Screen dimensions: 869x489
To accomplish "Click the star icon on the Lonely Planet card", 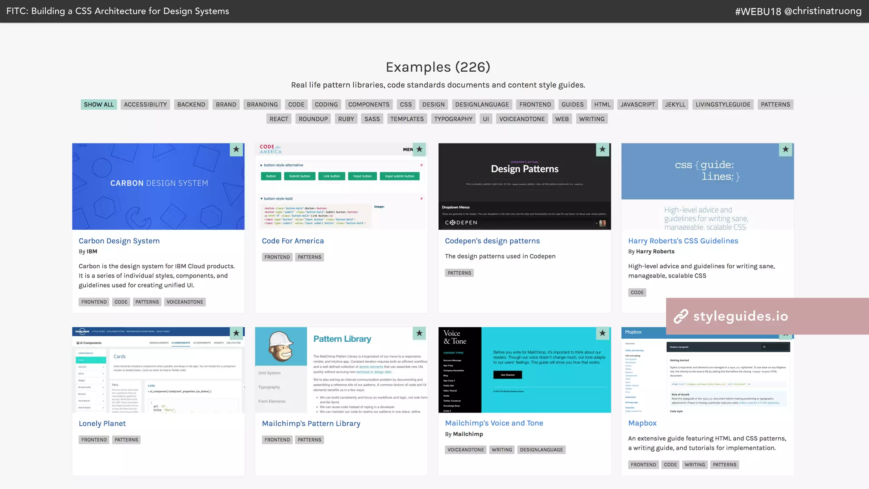I will [x=236, y=333].
